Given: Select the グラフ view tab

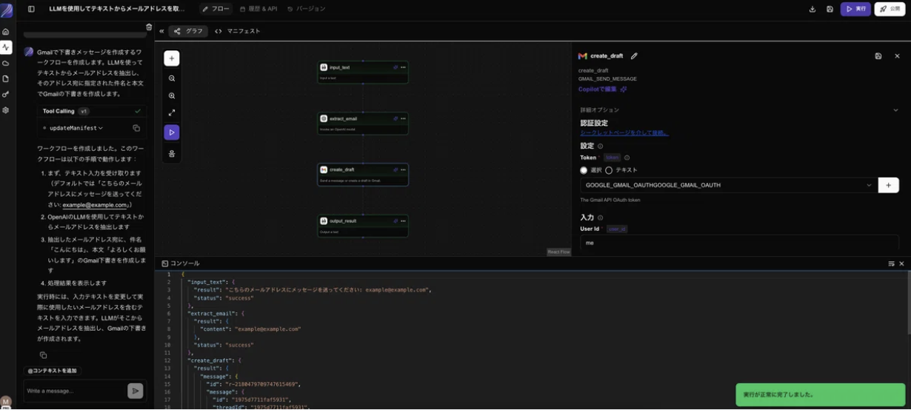Looking at the screenshot, I should point(189,31).
